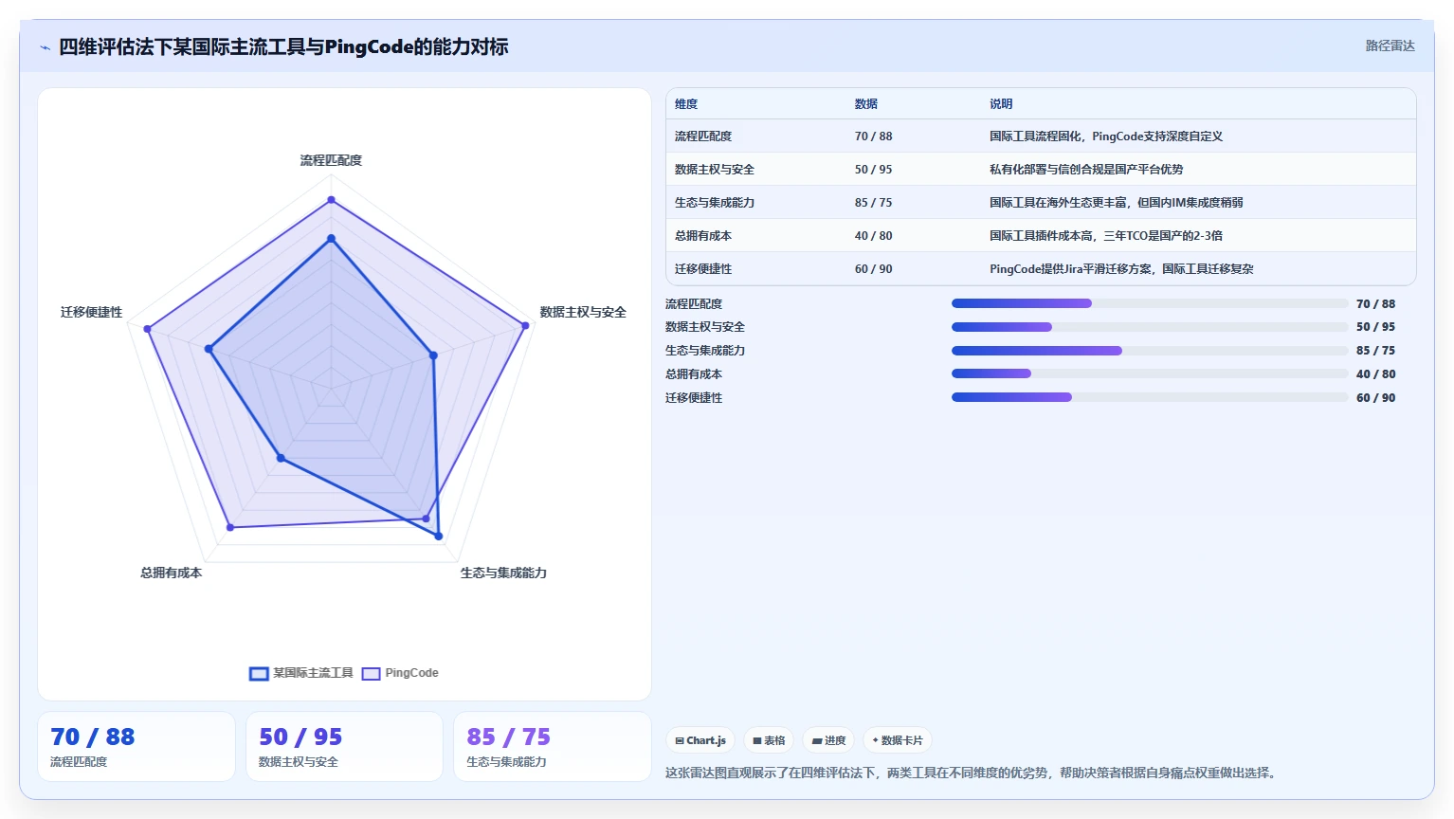1454x819 pixels.
Task: Click the 生态与集成能力 85 / 75 card
Action: click(553, 747)
